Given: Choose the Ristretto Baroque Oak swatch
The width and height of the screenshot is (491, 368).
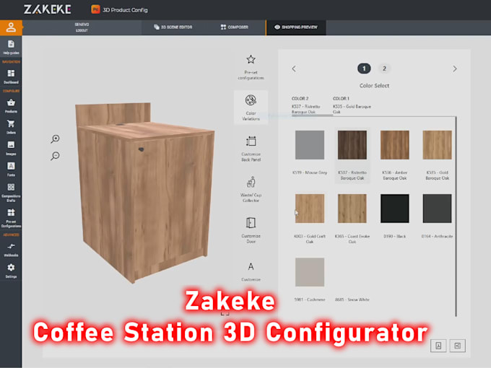Looking at the screenshot, I should (352, 145).
